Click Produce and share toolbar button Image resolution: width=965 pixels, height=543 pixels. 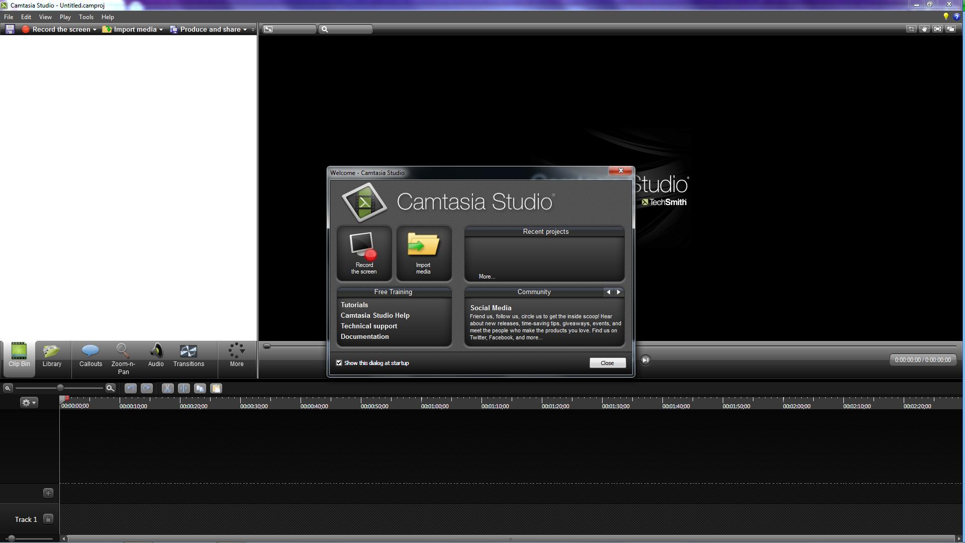(205, 29)
